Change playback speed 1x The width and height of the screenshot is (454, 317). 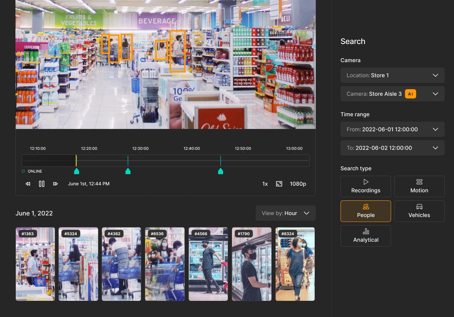click(x=265, y=184)
